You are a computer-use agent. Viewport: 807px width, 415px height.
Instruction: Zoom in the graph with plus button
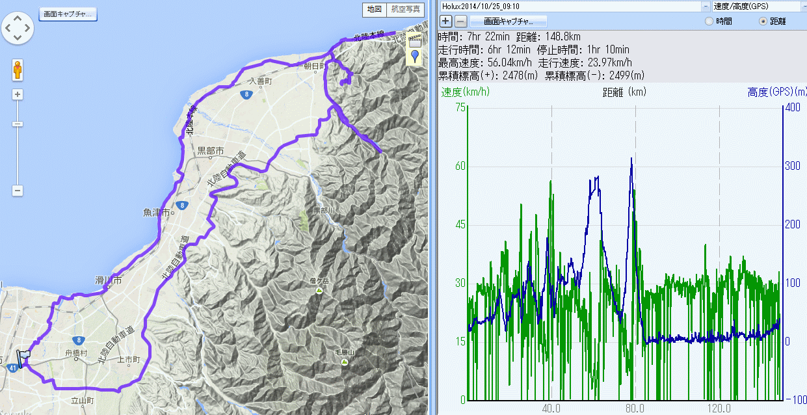[x=445, y=21]
